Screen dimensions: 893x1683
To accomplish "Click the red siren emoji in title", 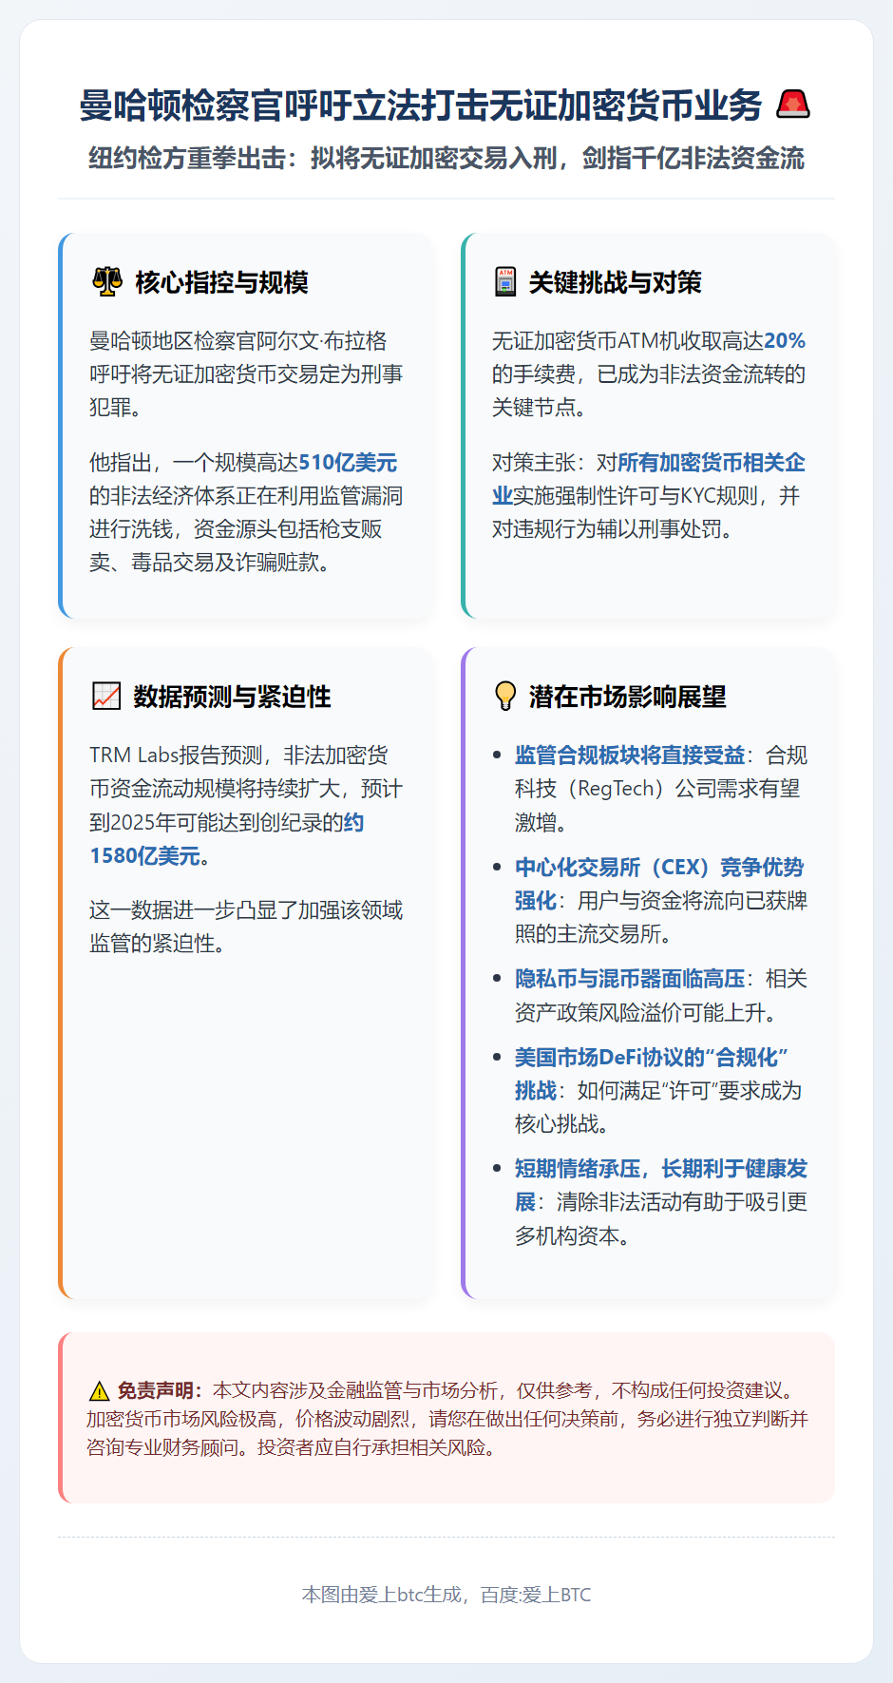I will 793,105.
